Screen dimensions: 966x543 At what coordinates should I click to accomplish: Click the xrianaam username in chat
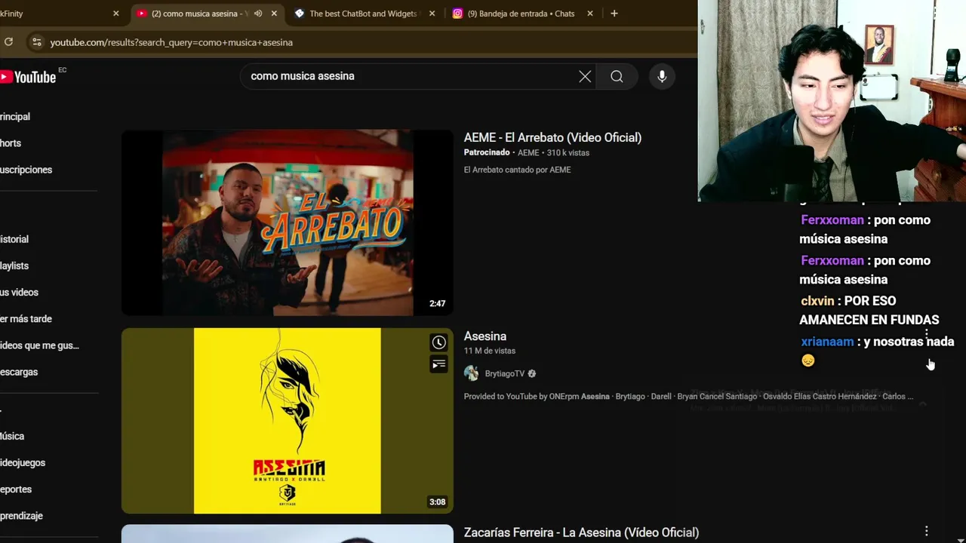click(827, 342)
